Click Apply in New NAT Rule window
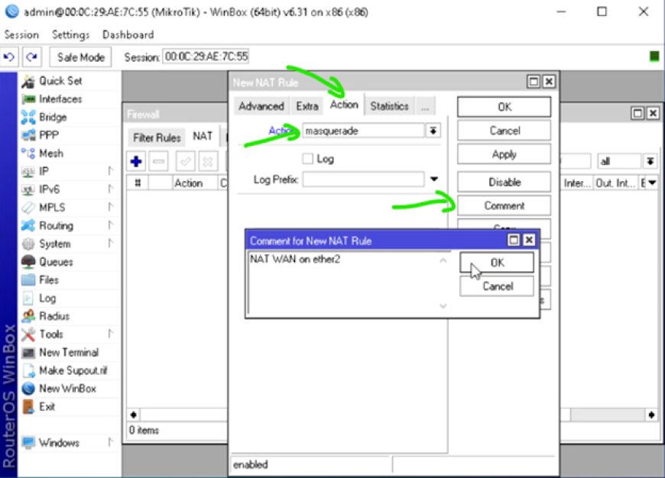Viewport: 665px width, 478px height. pos(504,154)
